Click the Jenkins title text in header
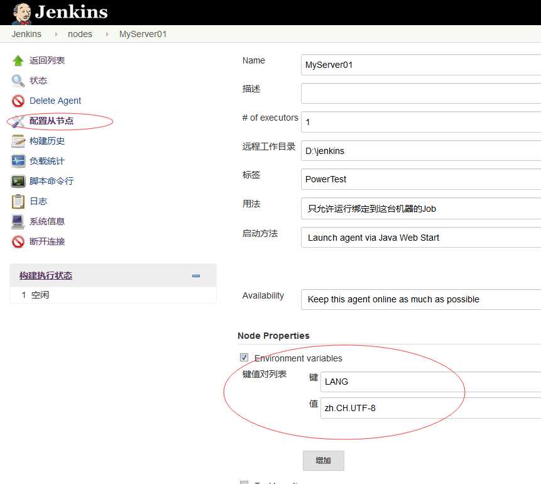 72,12
